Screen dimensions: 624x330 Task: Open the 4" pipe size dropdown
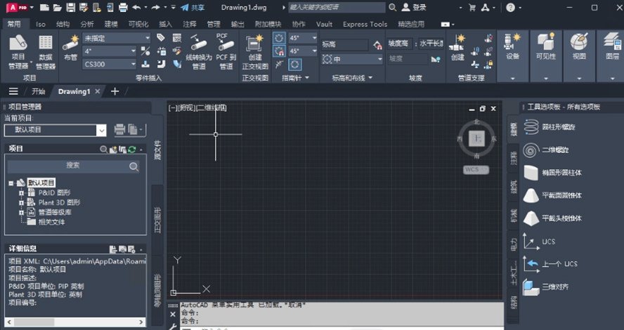pos(134,51)
